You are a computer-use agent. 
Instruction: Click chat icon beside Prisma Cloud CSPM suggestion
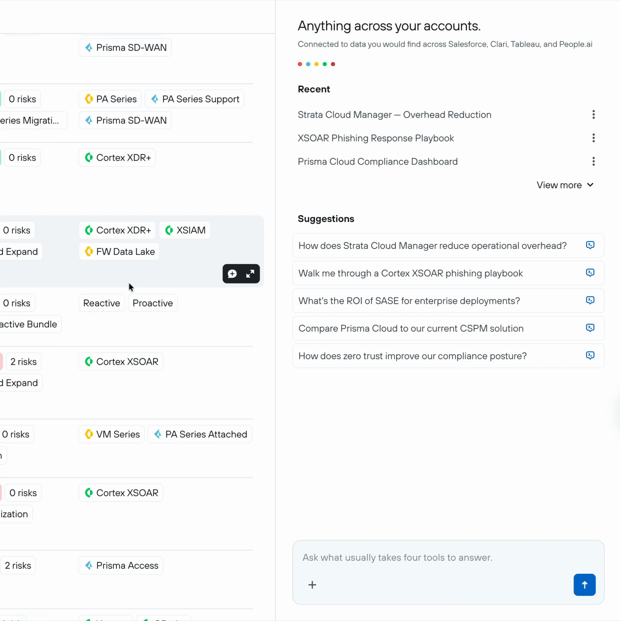coord(590,328)
